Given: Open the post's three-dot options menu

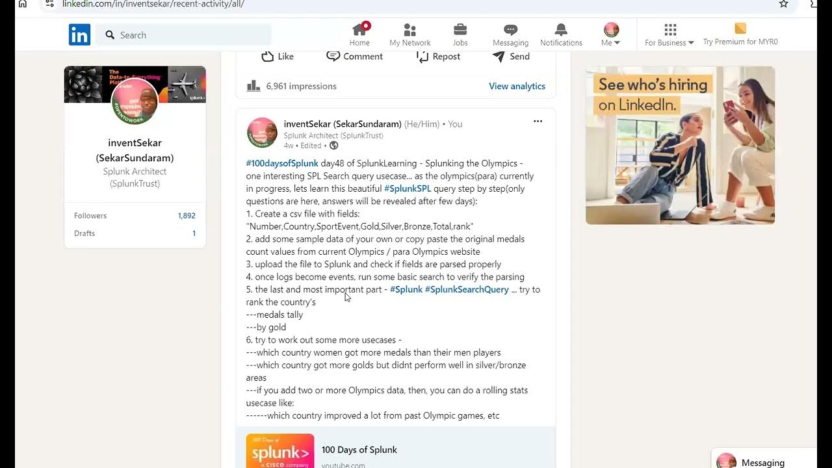Looking at the screenshot, I should tap(538, 122).
